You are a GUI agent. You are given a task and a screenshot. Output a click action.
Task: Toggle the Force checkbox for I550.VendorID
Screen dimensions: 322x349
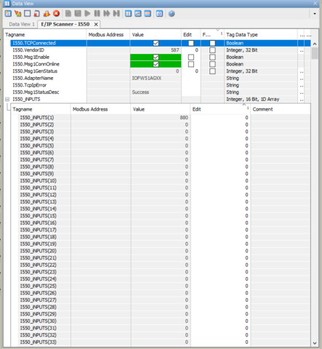pyautogui.click(x=212, y=50)
